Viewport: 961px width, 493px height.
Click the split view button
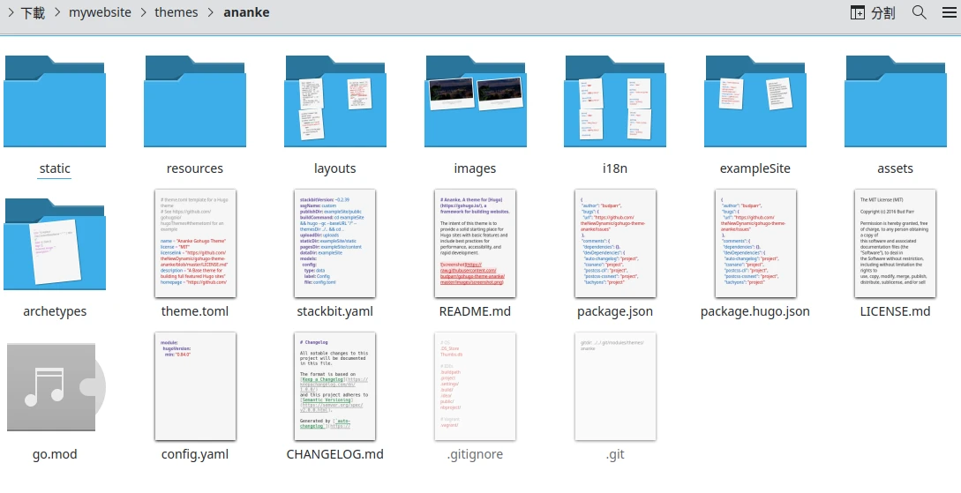pos(872,12)
